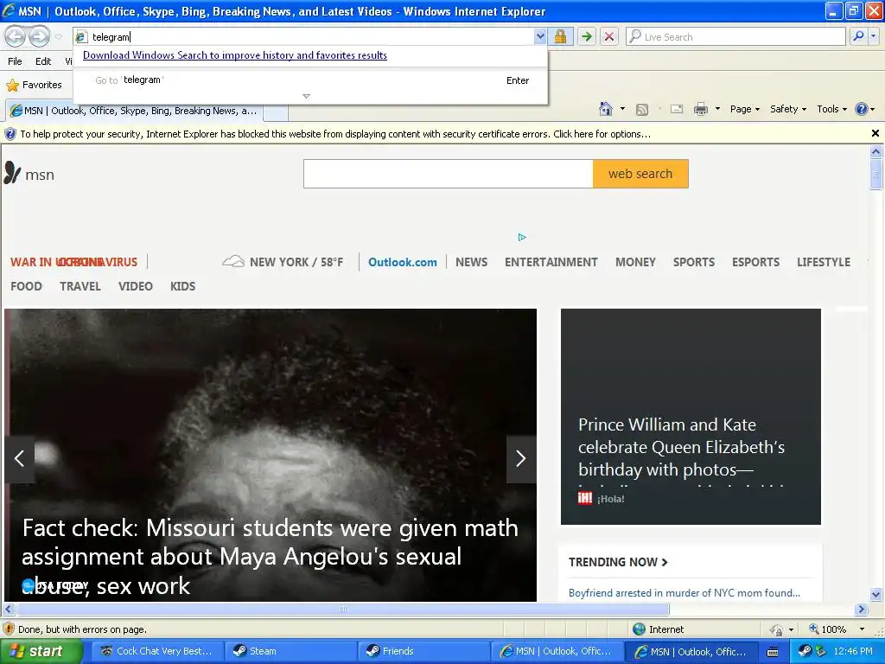Open the Missouri students fact check headline
Image resolution: width=885 pixels, height=664 pixels.
click(x=270, y=557)
